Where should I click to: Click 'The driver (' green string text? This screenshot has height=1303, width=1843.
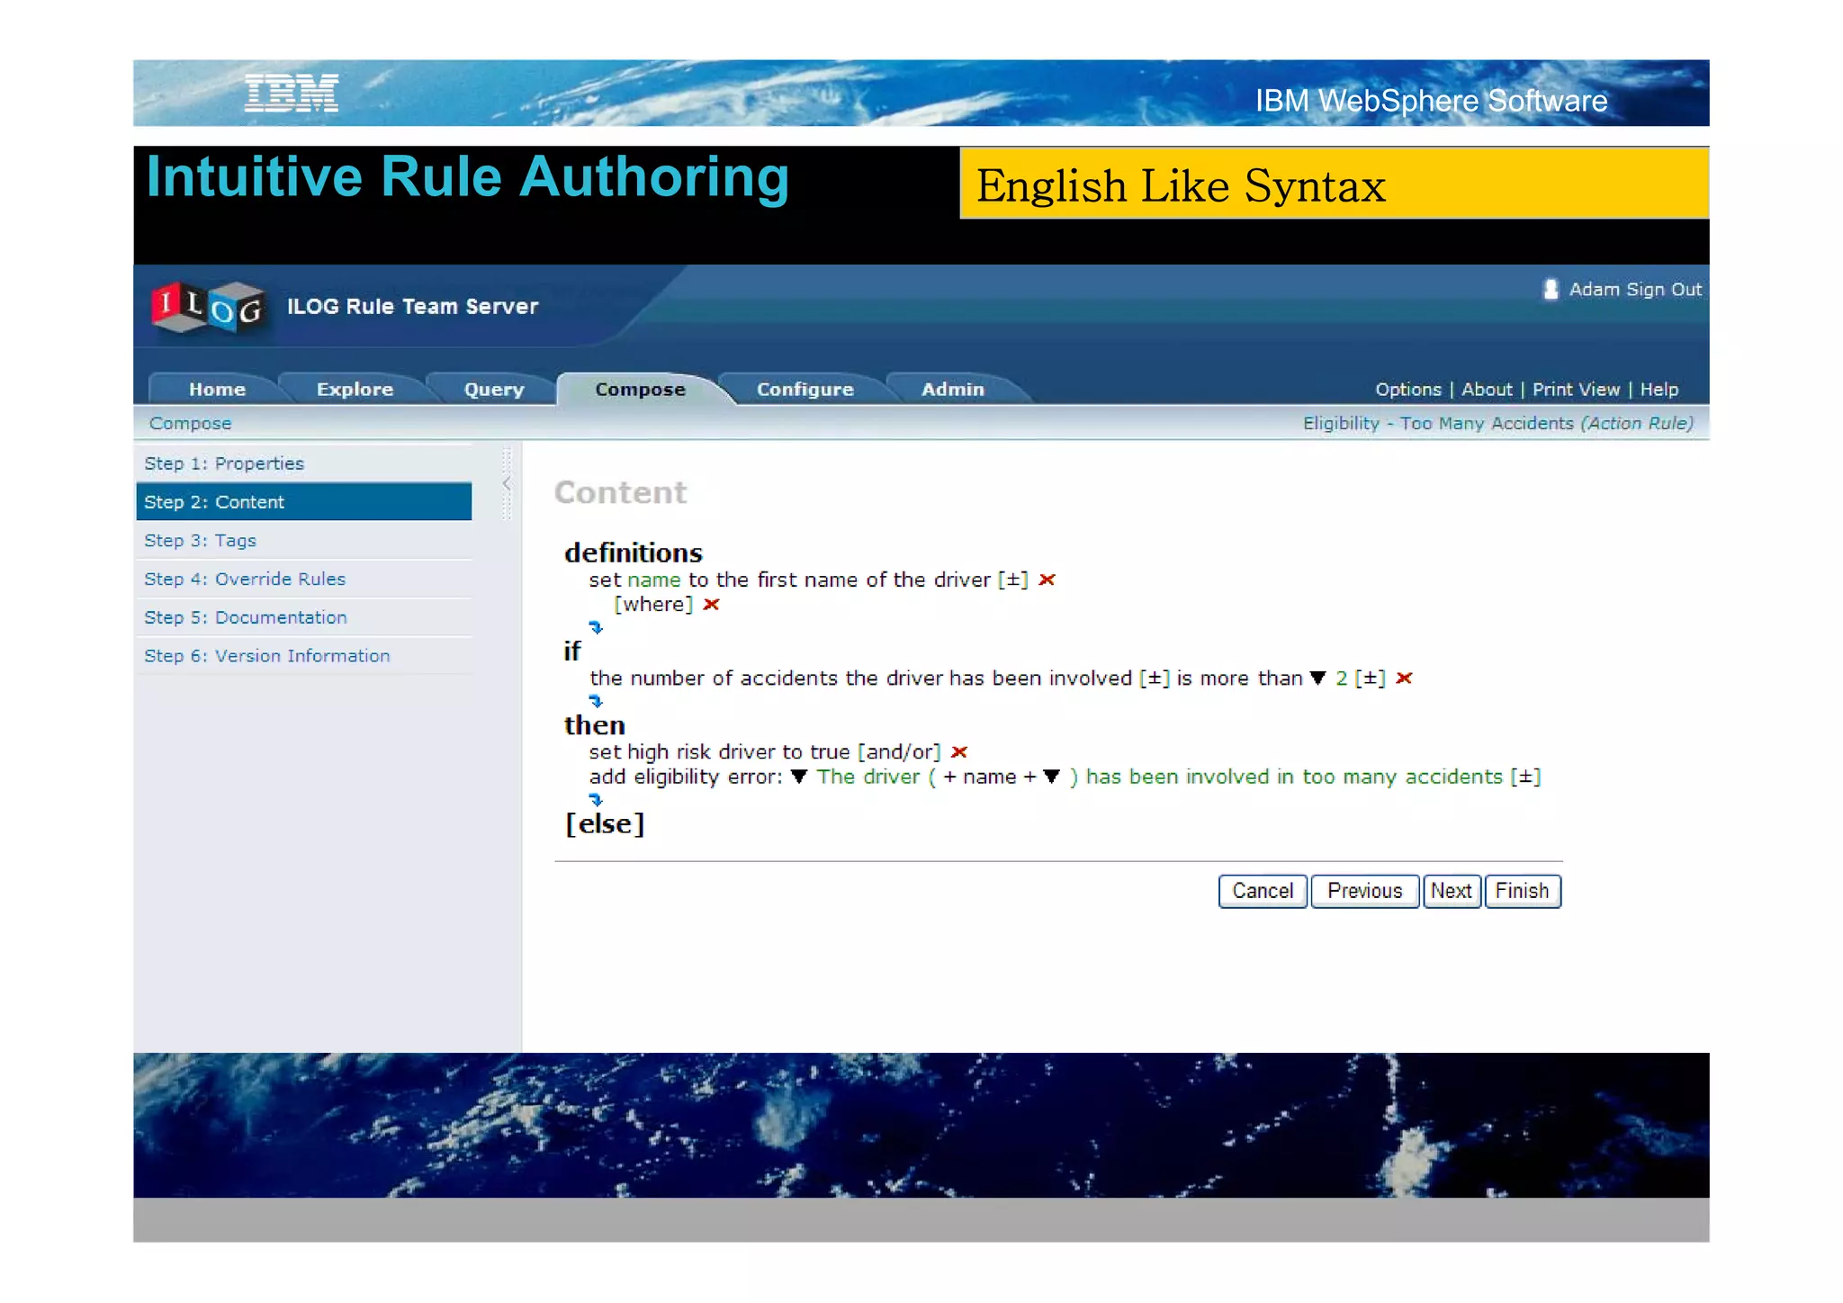pyautogui.click(x=877, y=777)
